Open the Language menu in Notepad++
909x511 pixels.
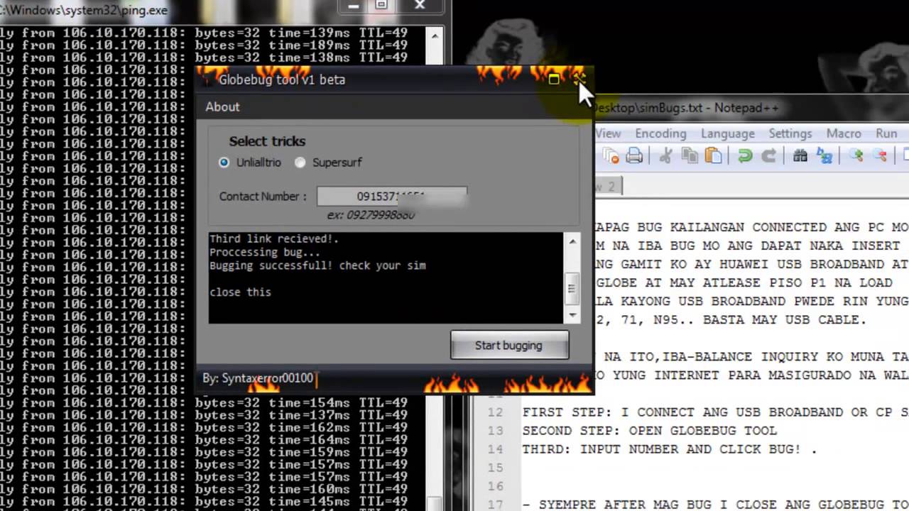click(x=727, y=133)
